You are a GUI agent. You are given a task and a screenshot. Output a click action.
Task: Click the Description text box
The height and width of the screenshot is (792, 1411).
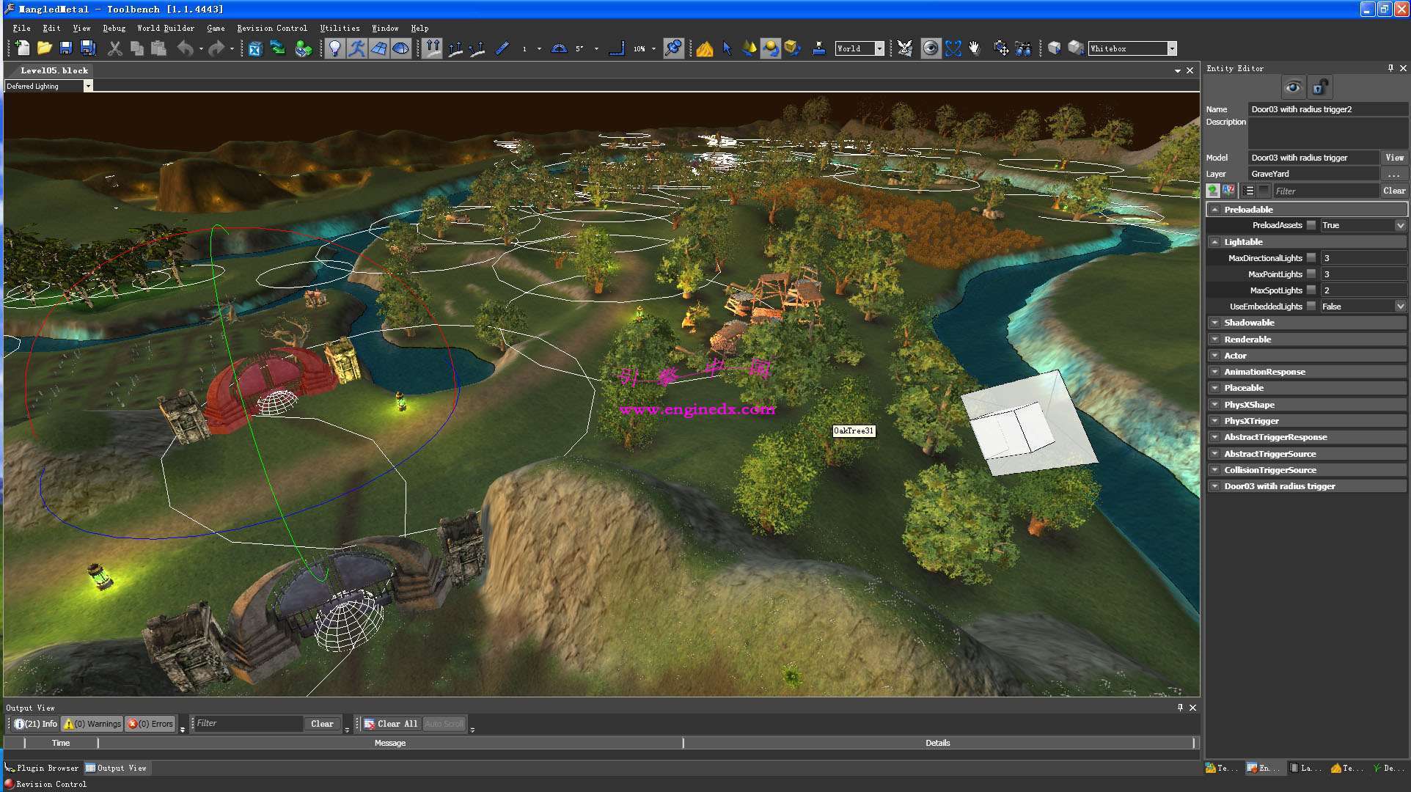coord(1327,133)
